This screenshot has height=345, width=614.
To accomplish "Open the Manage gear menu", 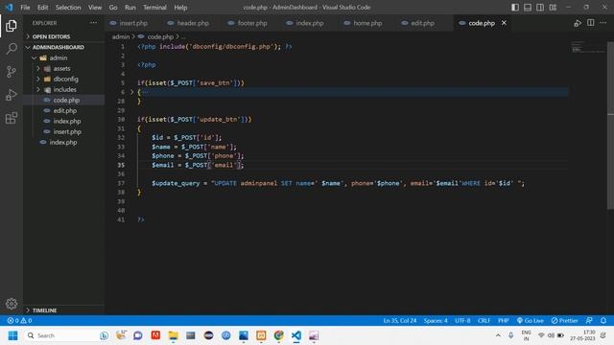I will click(x=12, y=304).
